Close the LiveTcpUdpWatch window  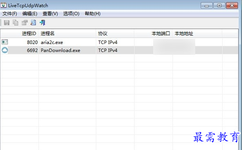(x=232, y=6)
